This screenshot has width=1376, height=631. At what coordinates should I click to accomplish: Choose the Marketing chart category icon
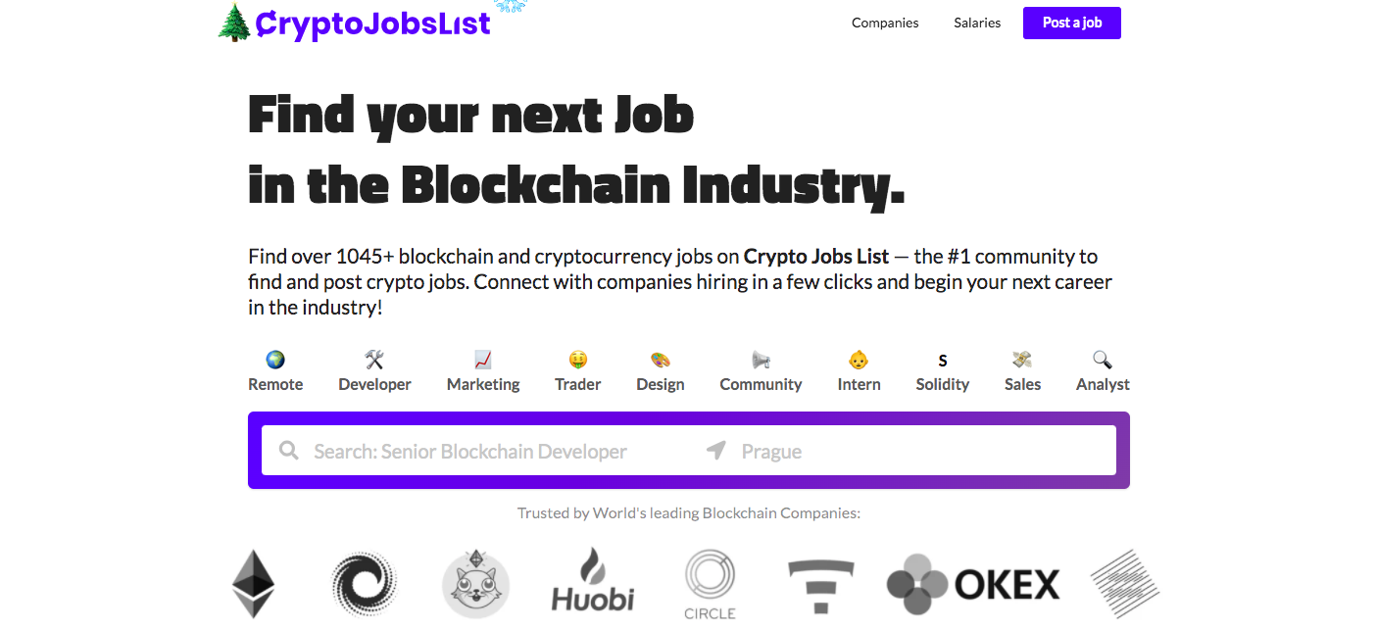pyautogui.click(x=483, y=360)
